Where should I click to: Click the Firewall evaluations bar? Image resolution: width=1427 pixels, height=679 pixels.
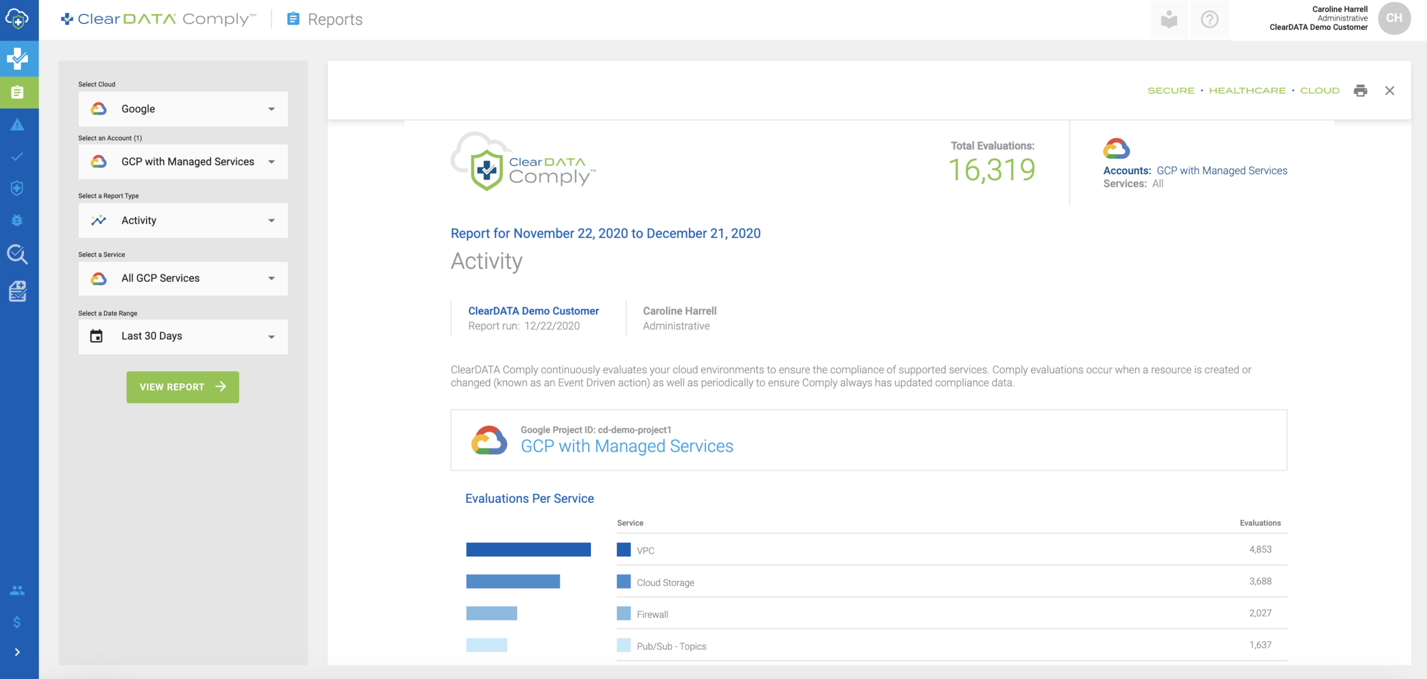click(492, 613)
